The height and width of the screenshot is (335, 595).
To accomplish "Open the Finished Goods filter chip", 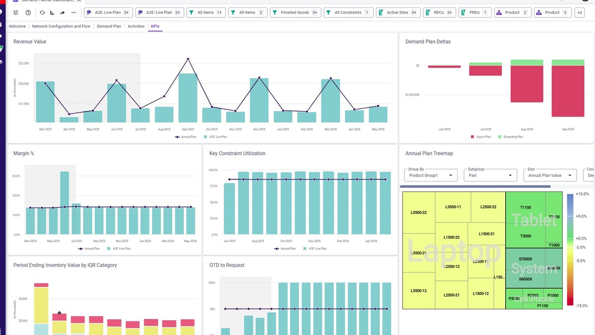I will click(x=296, y=12).
